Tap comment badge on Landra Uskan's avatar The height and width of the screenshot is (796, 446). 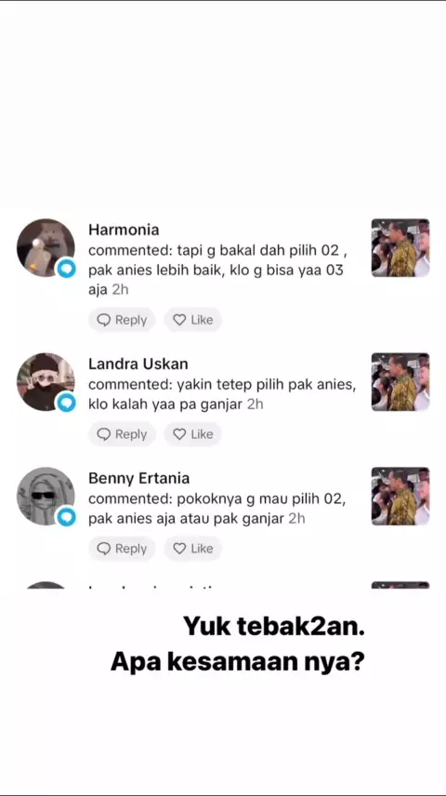pos(66,403)
